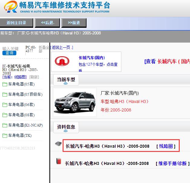Screen dimensions: 190x183
Task: Expand tree item 车身电器(06款)
Action: [x=21, y=105]
